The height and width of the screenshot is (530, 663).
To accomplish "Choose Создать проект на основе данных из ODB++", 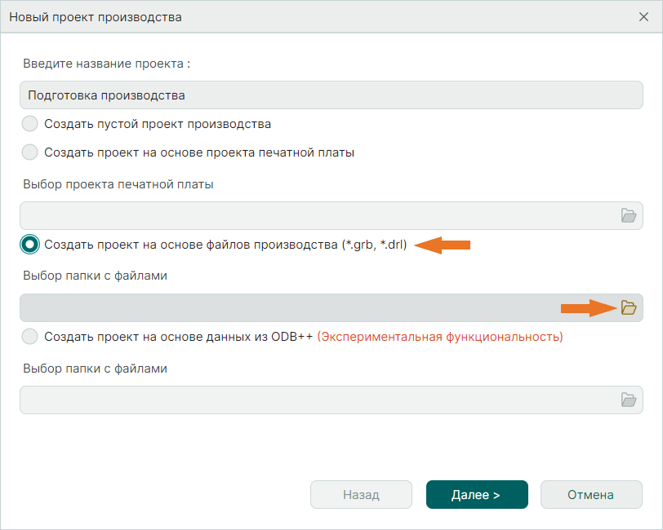I will [x=29, y=335].
